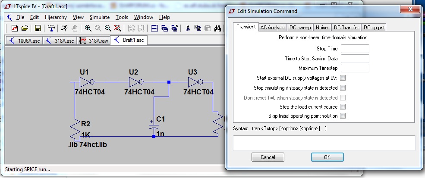Screen dimensions: 425x178
Task: Click the Paste clipboard icon
Action: pos(208,28)
